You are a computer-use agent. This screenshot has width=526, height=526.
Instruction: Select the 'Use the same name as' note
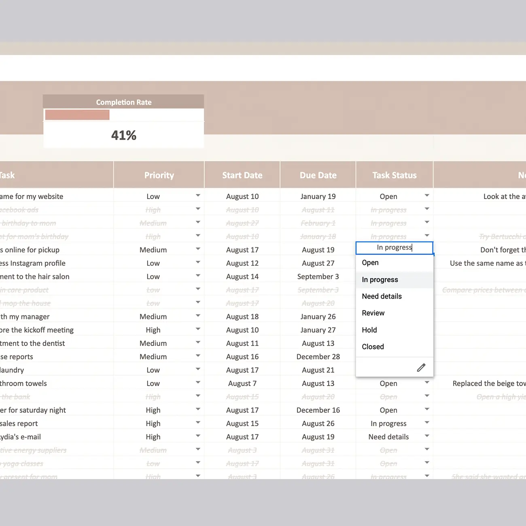[x=480, y=263]
